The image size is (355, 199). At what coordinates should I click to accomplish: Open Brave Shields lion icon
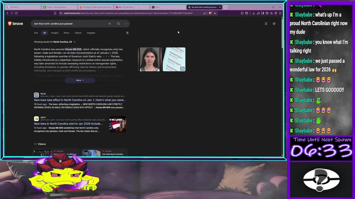coord(210,13)
